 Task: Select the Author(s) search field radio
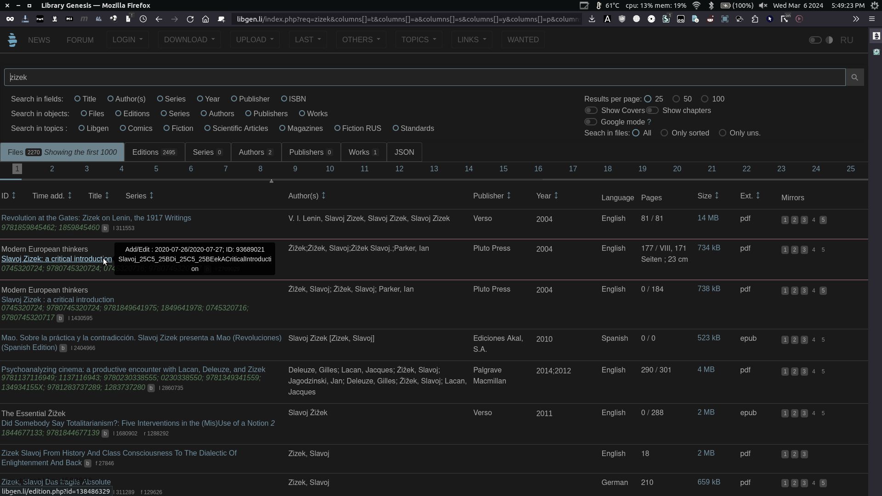tap(110, 99)
